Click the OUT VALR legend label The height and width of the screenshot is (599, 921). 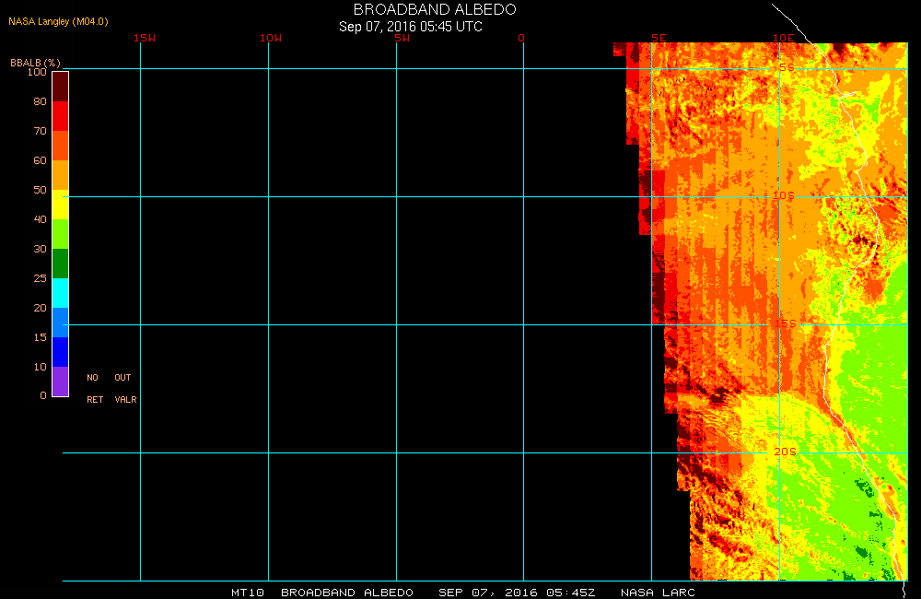(x=124, y=389)
